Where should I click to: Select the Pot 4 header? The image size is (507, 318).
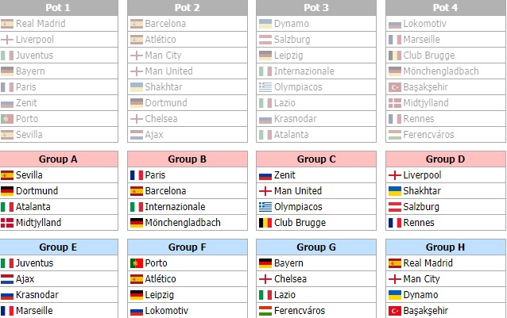[x=446, y=7]
